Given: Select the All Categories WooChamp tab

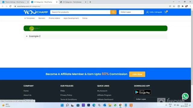Looking at the screenshot, I should click(43, 2).
